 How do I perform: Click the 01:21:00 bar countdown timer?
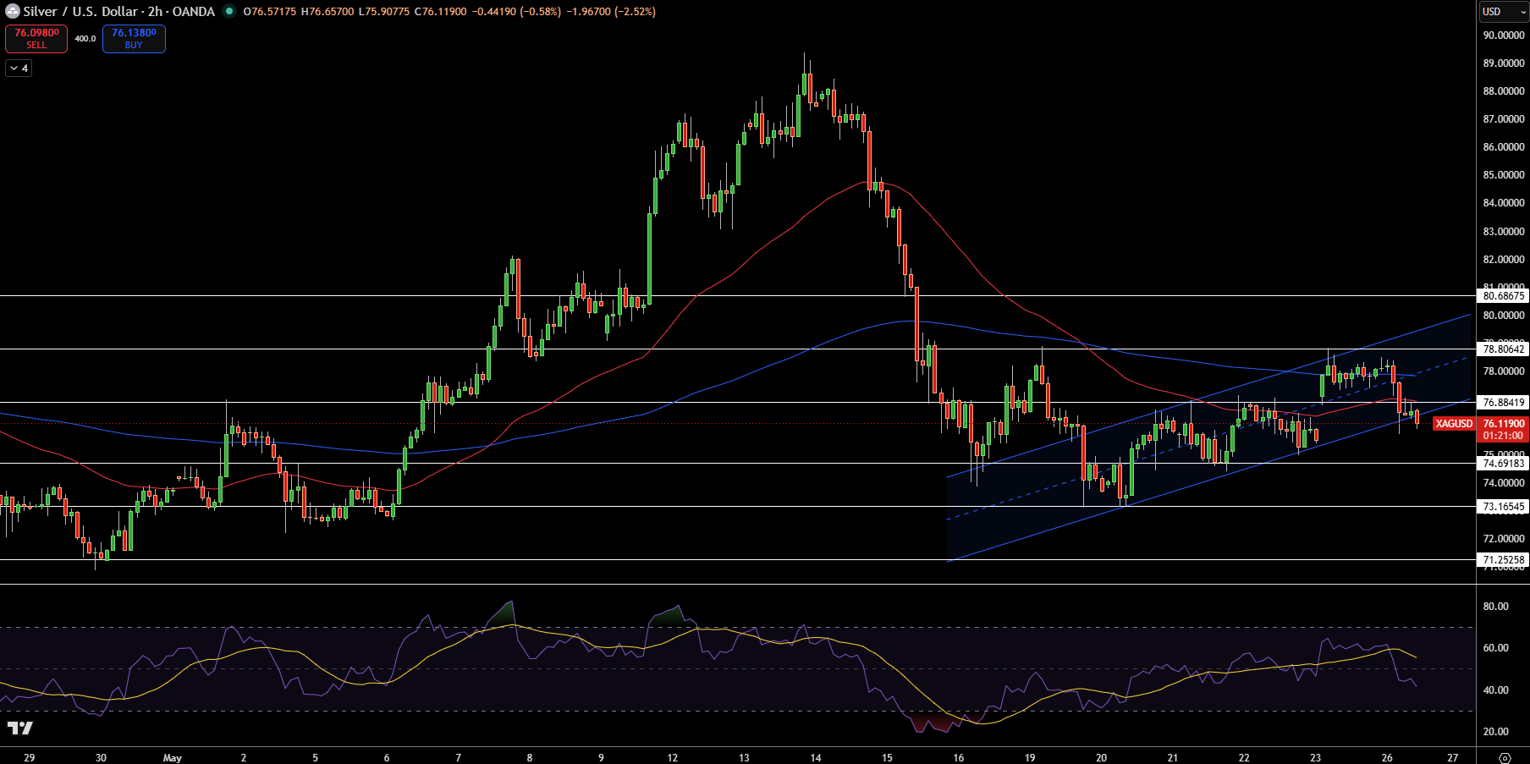1504,436
